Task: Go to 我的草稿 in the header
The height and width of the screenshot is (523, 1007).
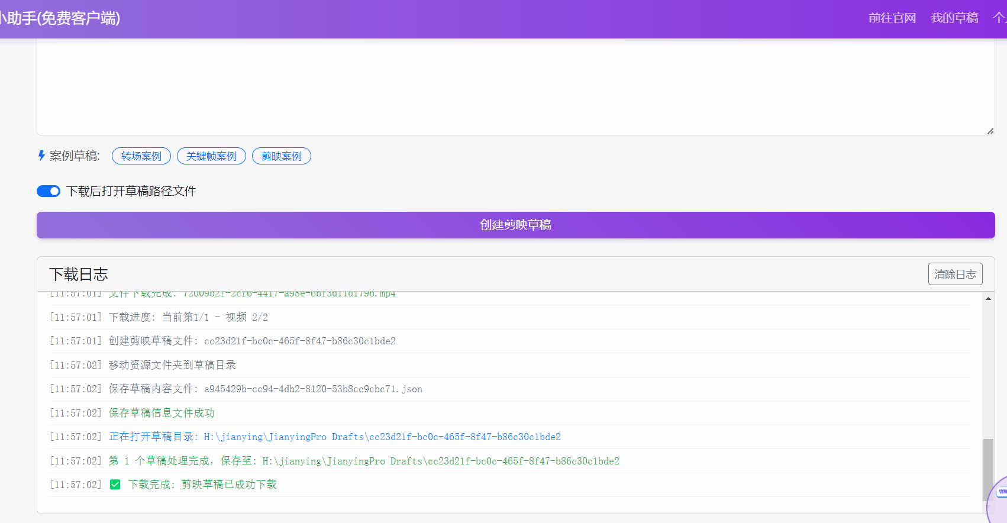Action: [954, 18]
